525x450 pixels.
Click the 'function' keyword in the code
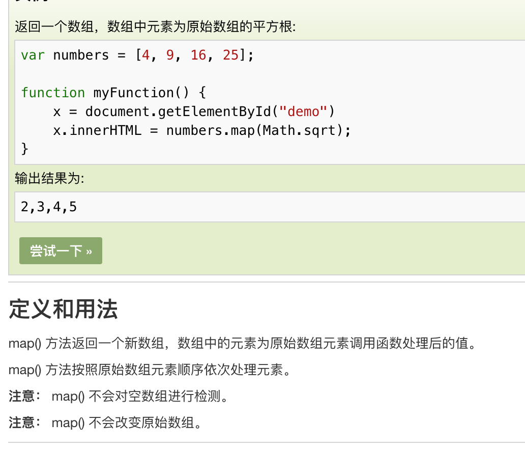[53, 93]
